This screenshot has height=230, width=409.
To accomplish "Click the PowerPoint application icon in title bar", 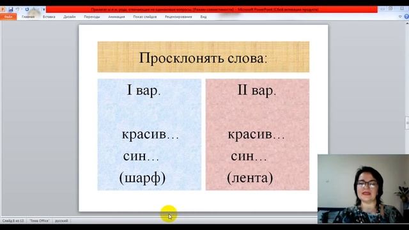I will (x=3, y=10).
